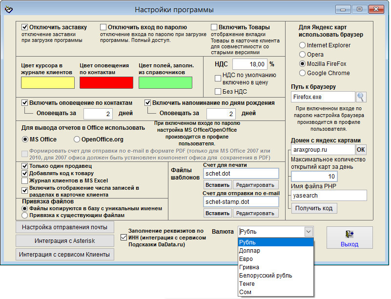The image size is (391, 299).
Task: Select Google Chrome browser option
Action: point(302,73)
